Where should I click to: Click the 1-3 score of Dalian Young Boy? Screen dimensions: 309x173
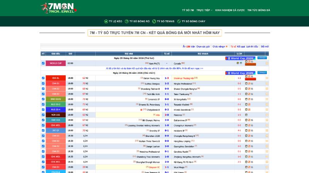[x=167, y=78]
